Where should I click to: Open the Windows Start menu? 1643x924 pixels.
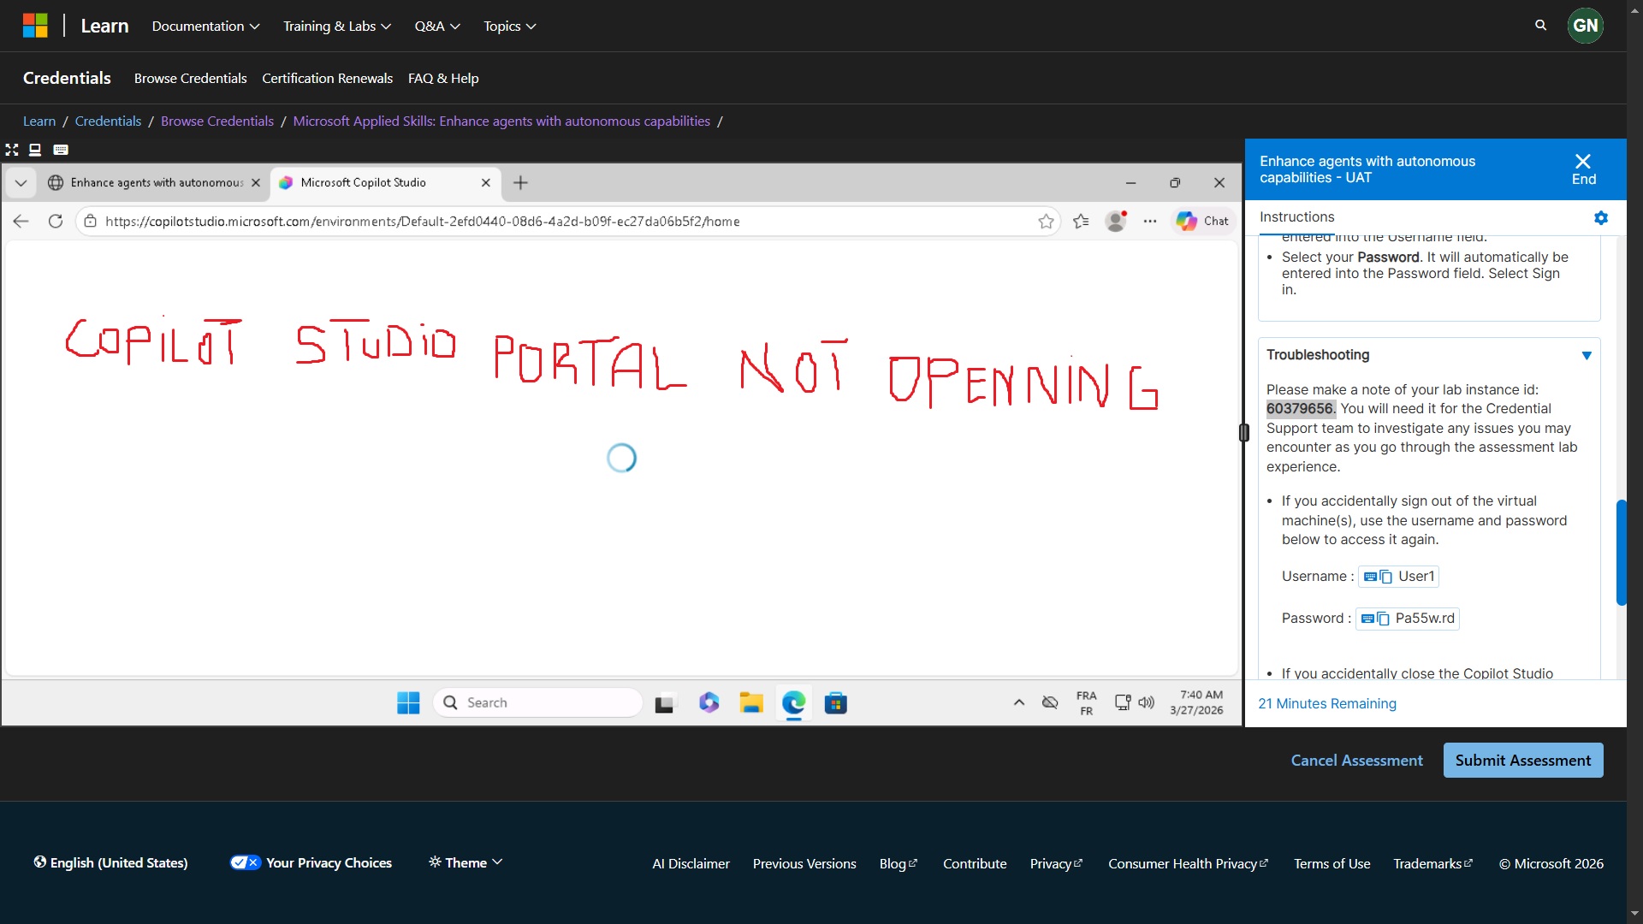click(x=408, y=703)
